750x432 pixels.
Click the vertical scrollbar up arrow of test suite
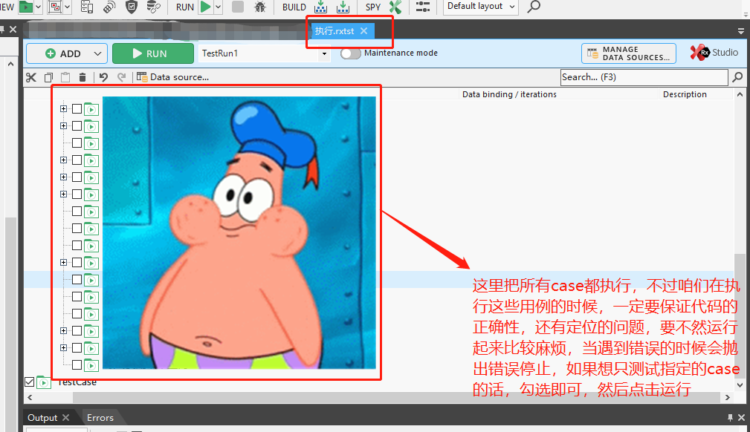click(x=740, y=94)
